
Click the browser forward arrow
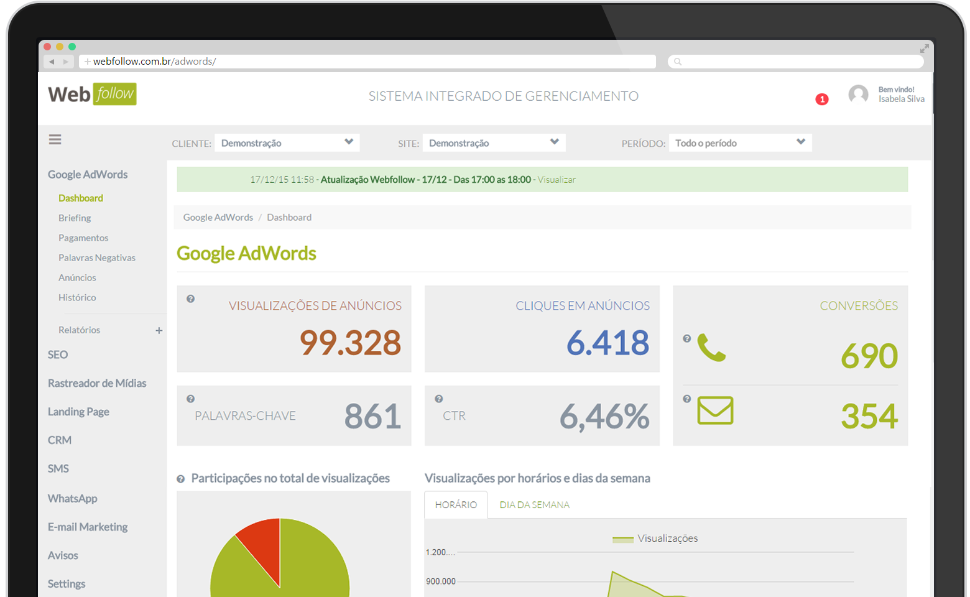click(x=66, y=62)
